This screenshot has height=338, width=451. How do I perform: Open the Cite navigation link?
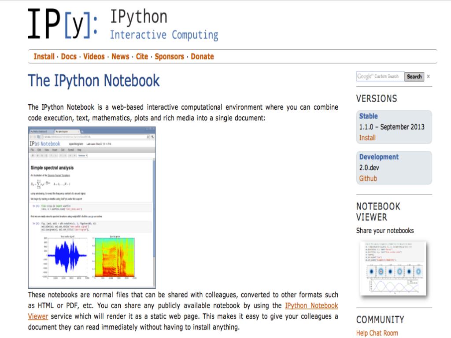142,57
